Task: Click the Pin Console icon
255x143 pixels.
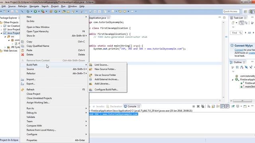Action: click(233, 106)
